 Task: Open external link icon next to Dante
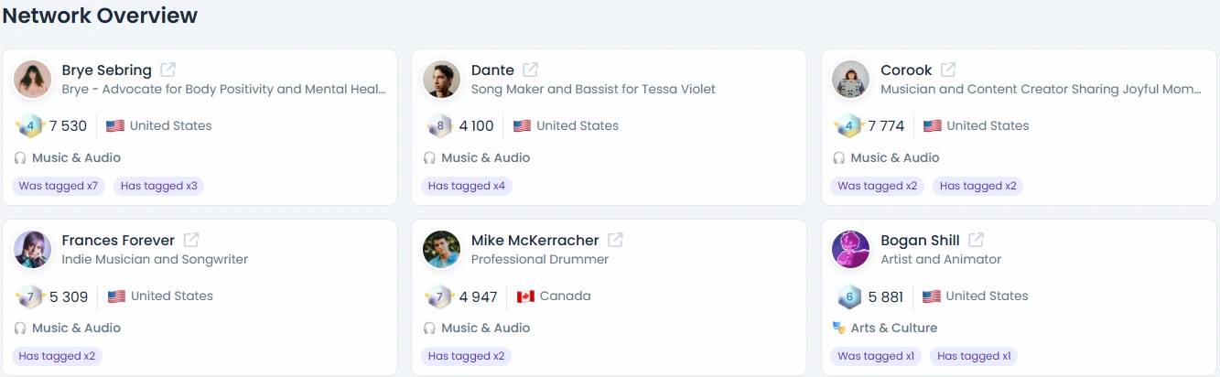point(531,70)
